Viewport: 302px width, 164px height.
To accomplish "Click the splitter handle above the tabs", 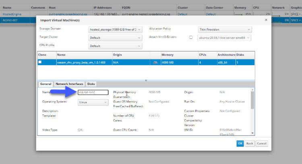I will click(x=146, y=80).
